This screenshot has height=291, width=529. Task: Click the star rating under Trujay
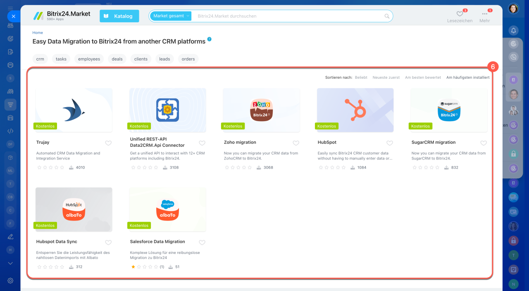[x=51, y=167]
